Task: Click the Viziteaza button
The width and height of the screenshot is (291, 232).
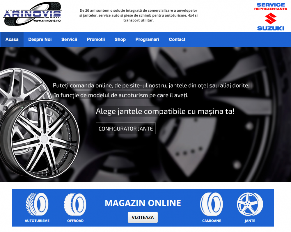Action: 143,217
